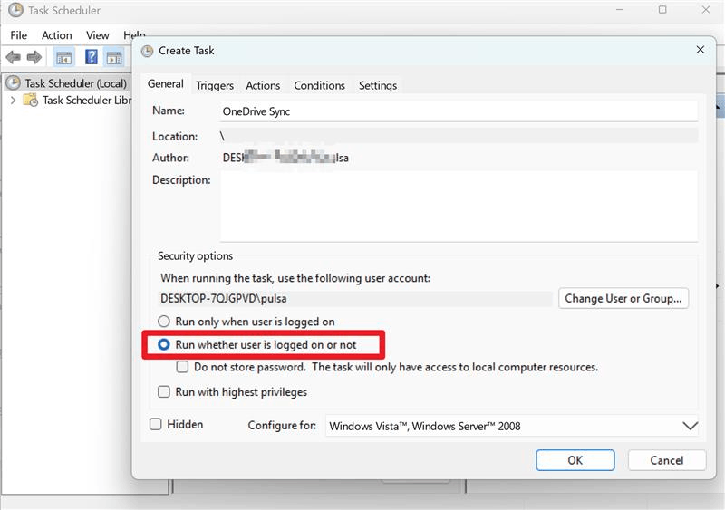Select Run whether user is logged on or not
The width and height of the screenshot is (725, 510).
(164, 344)
